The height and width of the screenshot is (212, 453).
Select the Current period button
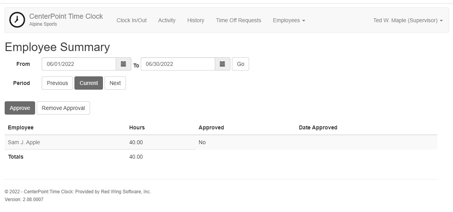(x=89, y=83)
